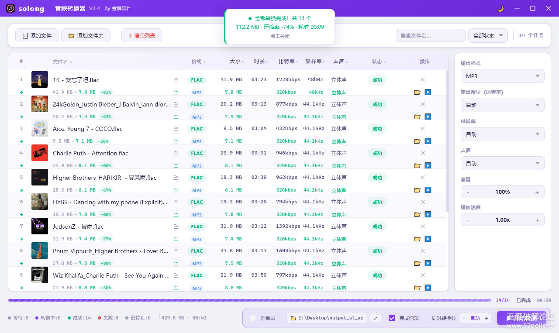Screen dimensions: 559x333
Task: Decrease 音量 with the minus button
Action: (x=468, y=192)
